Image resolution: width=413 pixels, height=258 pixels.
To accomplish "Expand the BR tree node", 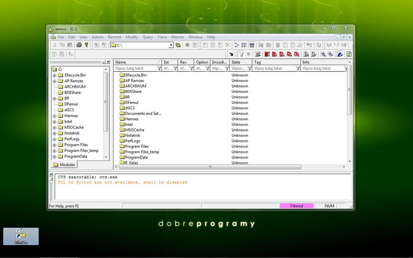I will tap(55, 98).
